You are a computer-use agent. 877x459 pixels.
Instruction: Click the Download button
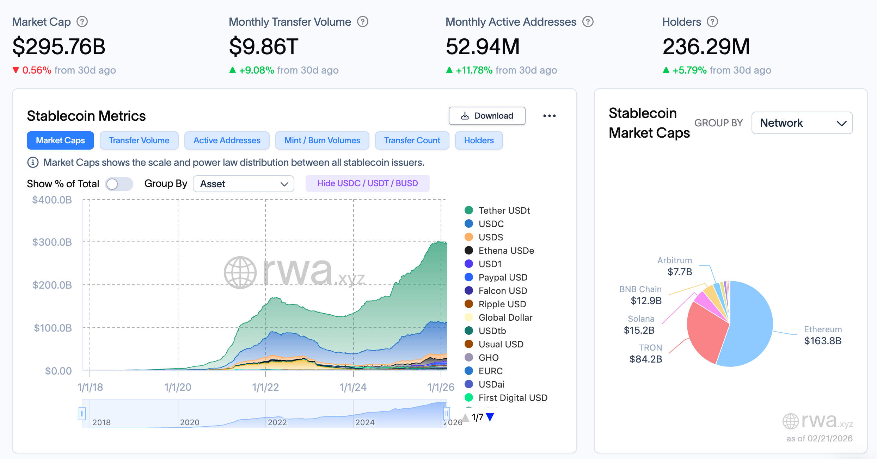click(x=487, y=116)
